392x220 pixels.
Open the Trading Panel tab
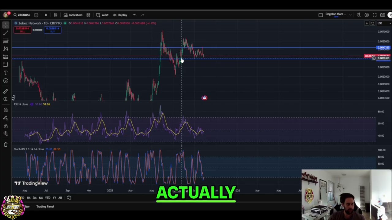coord(45,207)
